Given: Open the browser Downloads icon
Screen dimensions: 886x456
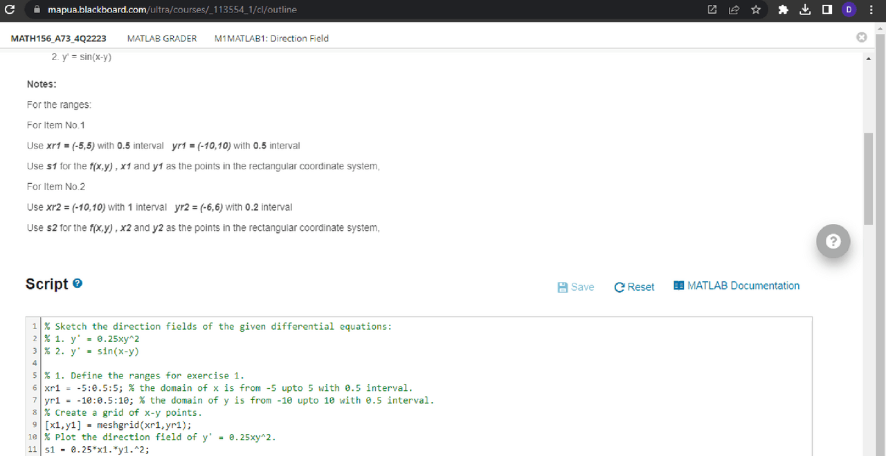Looking at the screenshot, I should tap(805, 10).
